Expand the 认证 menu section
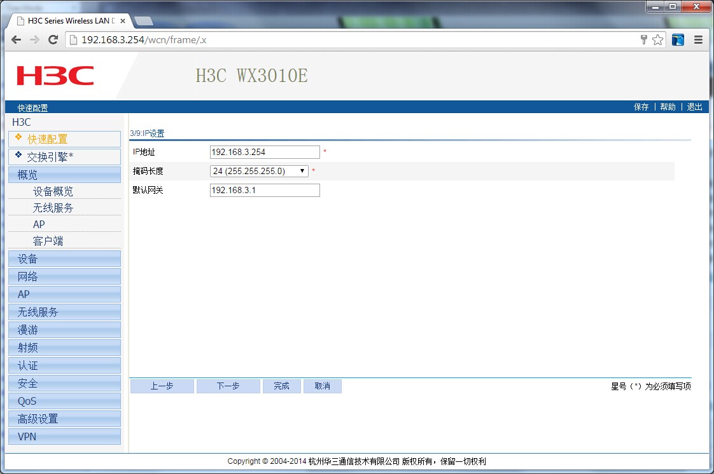The height and width of the screenshot is (474, 714). (65, 365)
